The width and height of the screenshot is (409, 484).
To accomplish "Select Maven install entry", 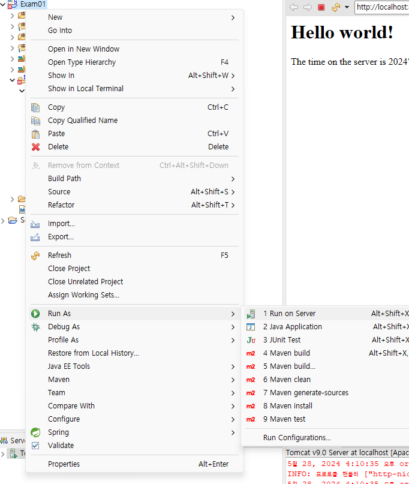I will point(327,406).
